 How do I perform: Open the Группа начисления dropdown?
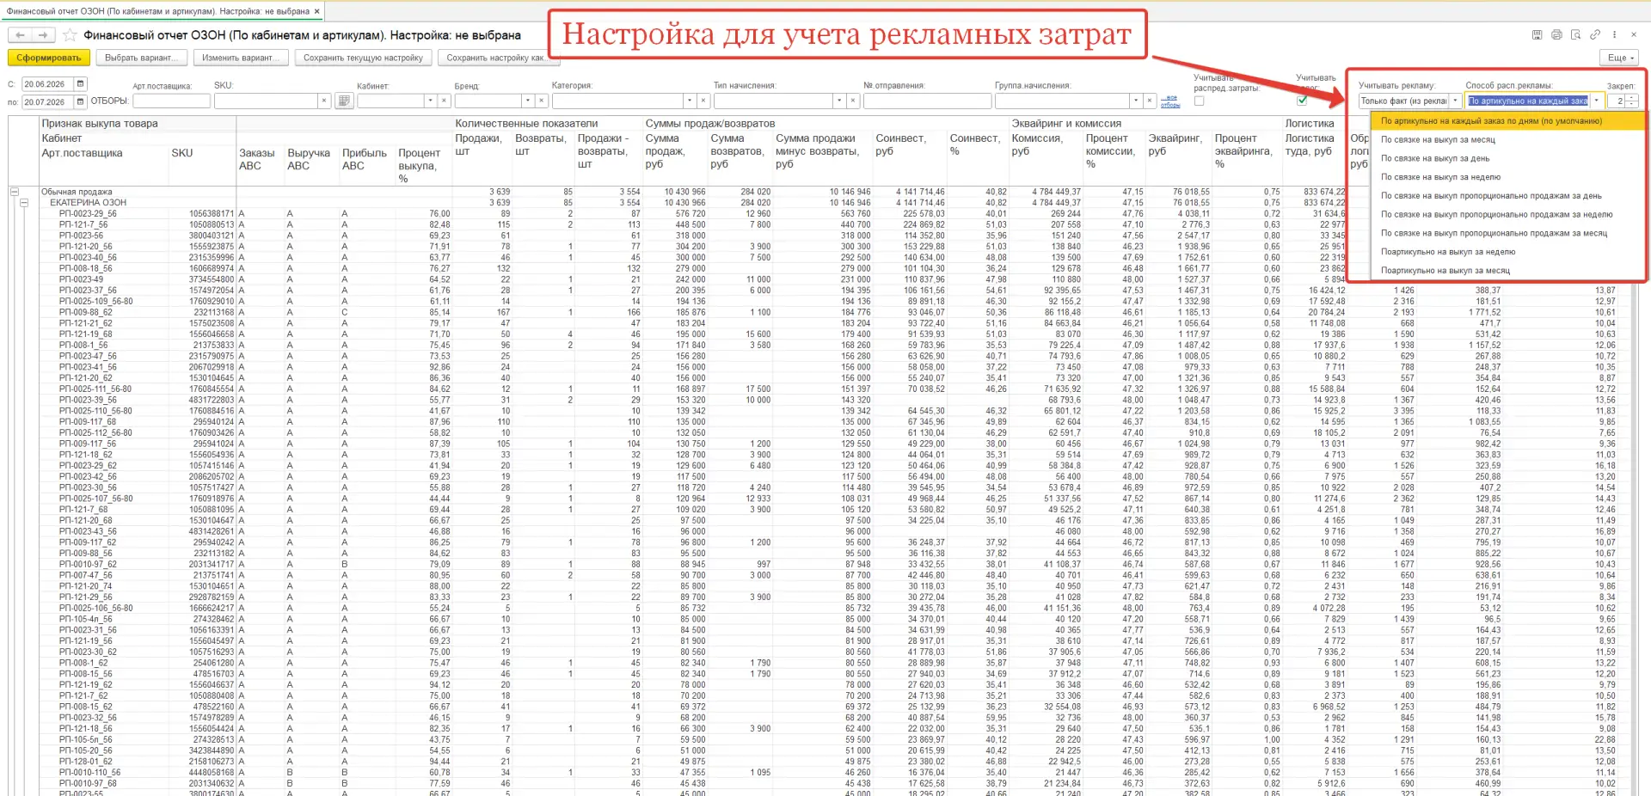coord(1136,101)
